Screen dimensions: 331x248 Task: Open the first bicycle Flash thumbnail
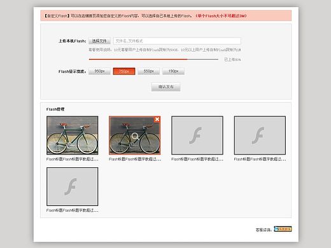click(73, 135)
